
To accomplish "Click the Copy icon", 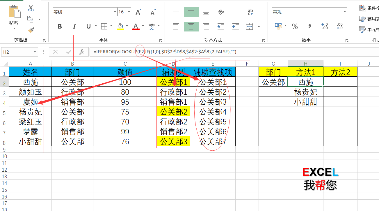I will 31,19.
